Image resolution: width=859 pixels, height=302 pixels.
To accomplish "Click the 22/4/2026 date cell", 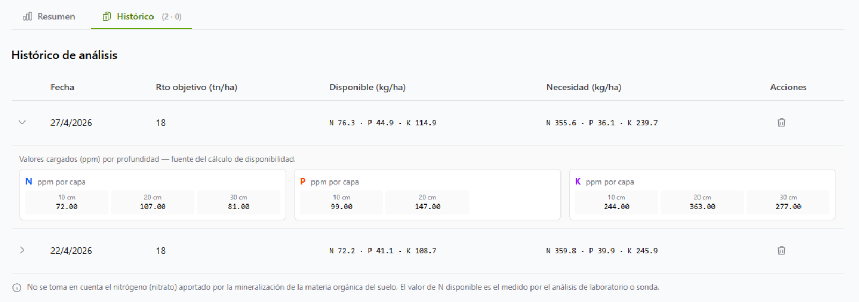I will (71, 251).
